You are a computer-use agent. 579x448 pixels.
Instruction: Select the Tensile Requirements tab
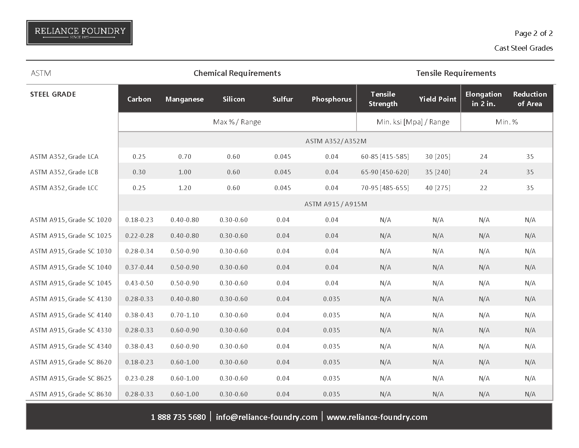(456, 73)
